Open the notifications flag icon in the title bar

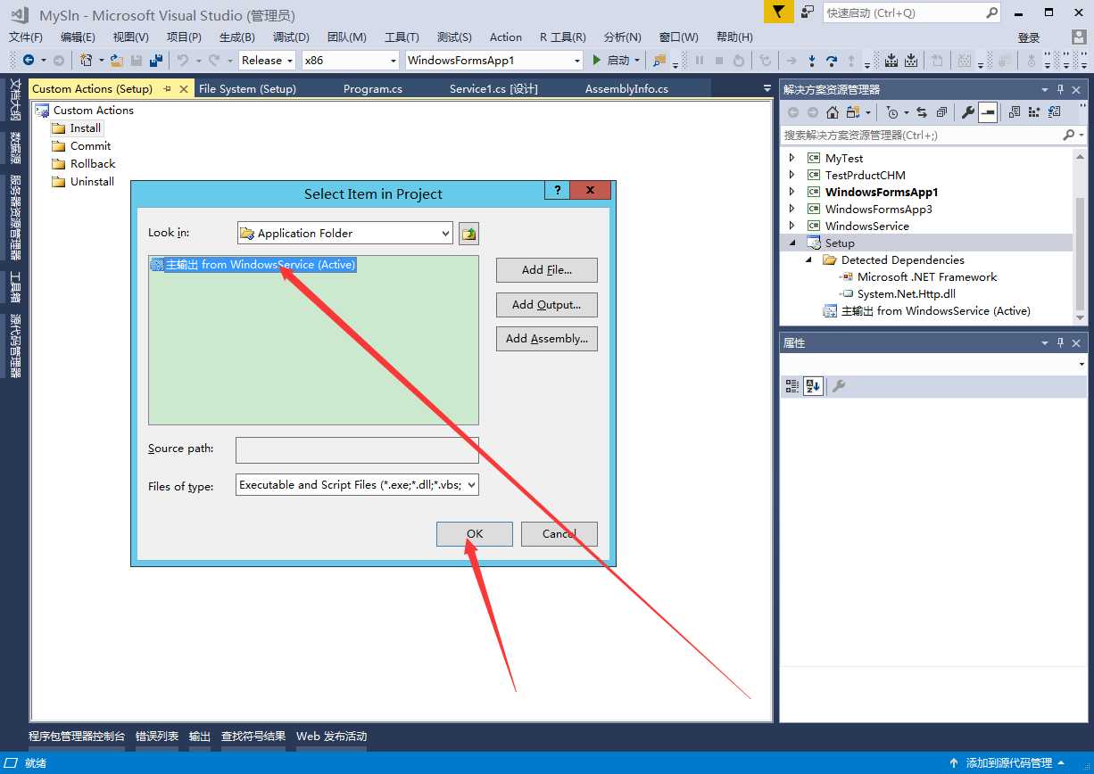pos(779,12)
